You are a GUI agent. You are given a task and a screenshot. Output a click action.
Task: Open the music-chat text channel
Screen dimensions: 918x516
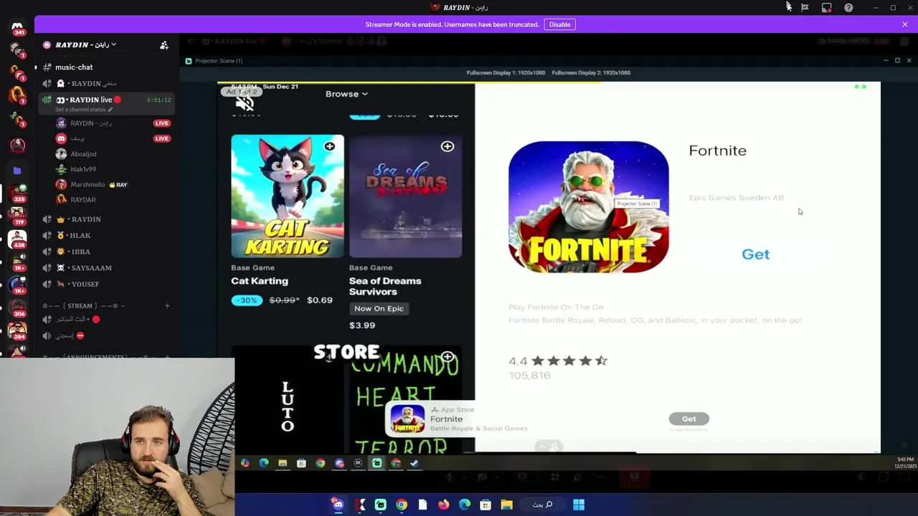[74, 67]
